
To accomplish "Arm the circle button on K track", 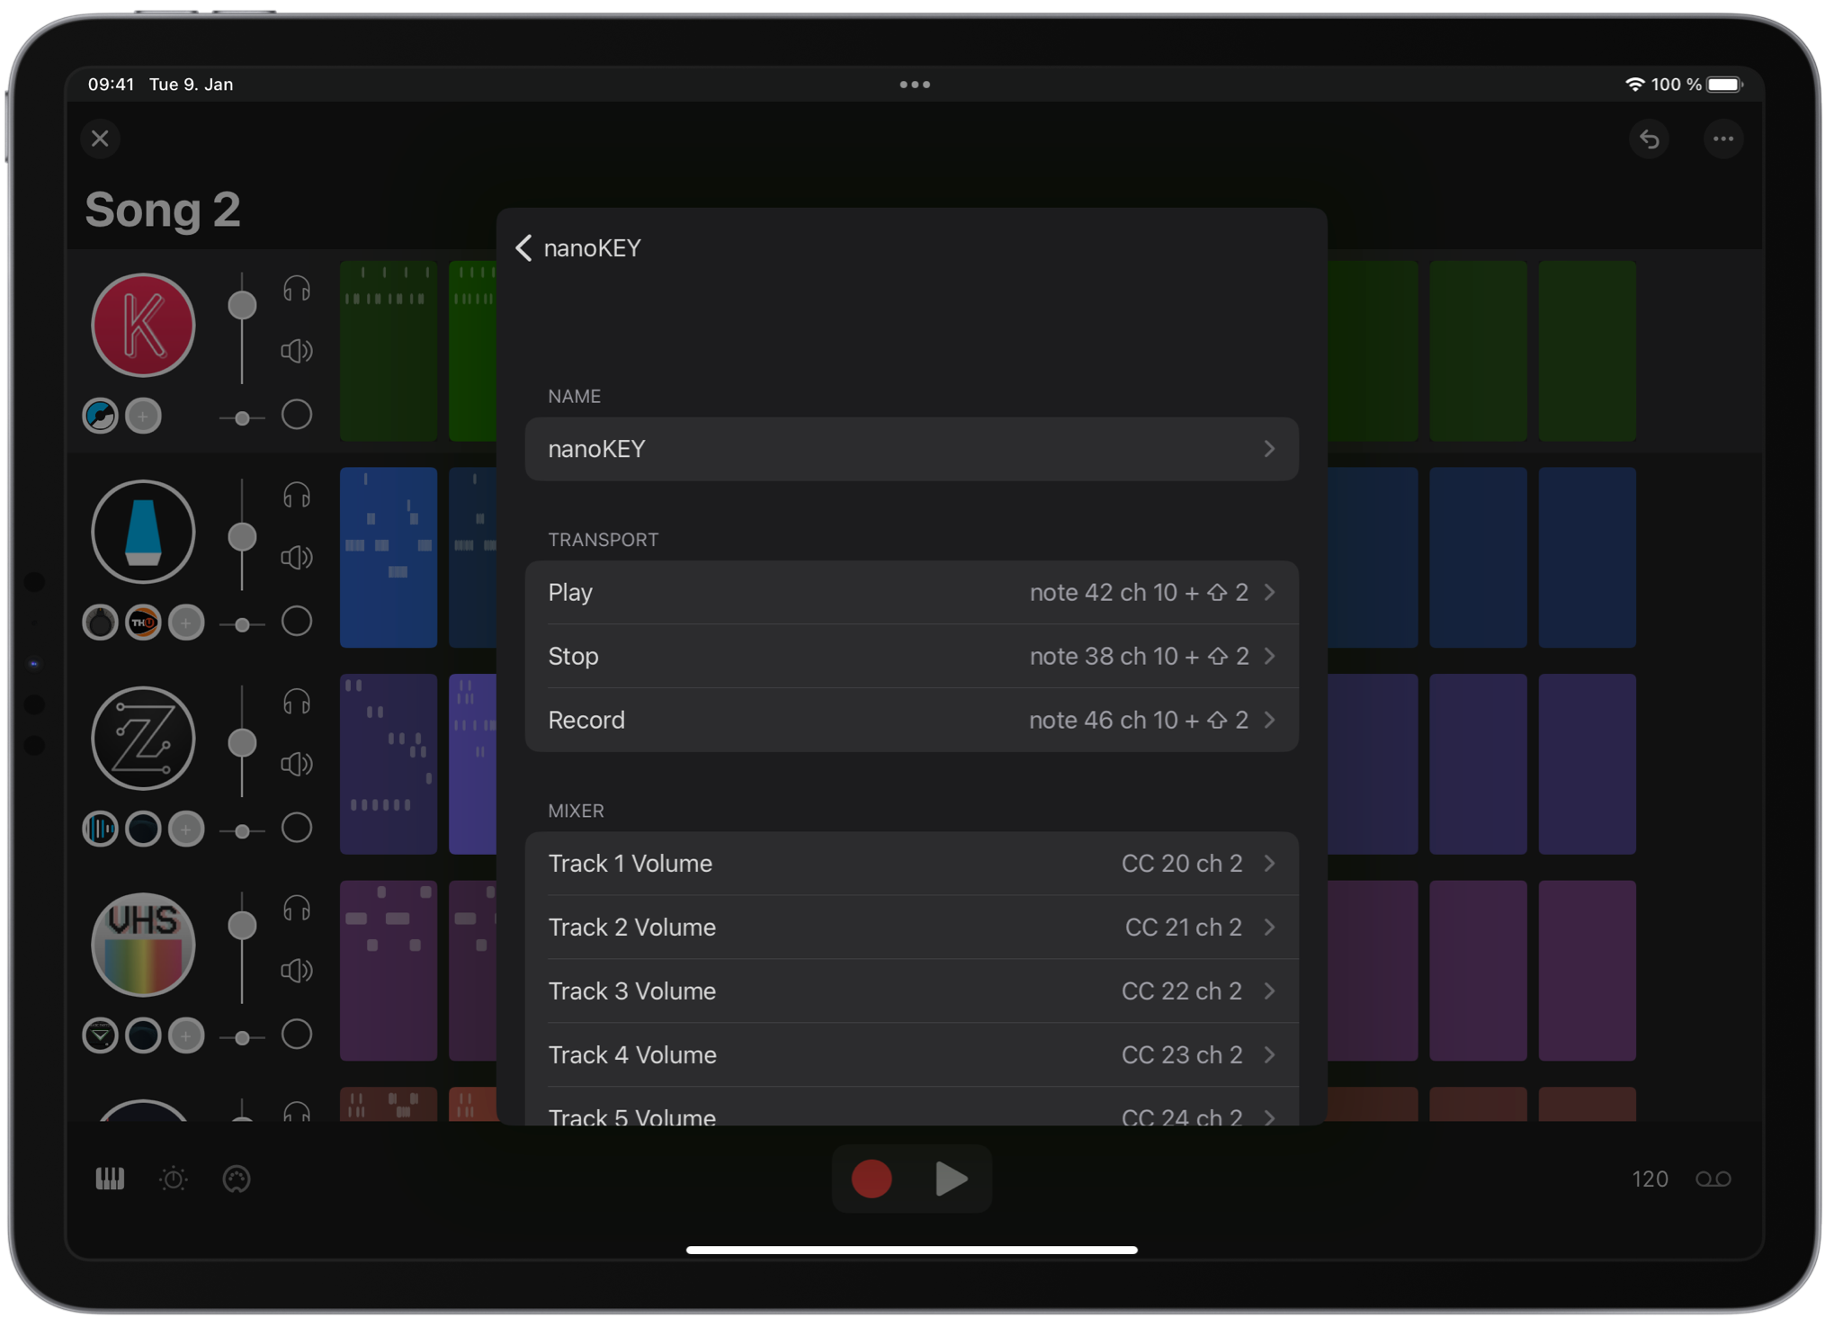I will click(297, 415).
